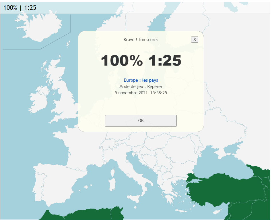The width and height of the screenshot is (272, 220).
Task: Click the San Marino circle marker
Action: 127,161
